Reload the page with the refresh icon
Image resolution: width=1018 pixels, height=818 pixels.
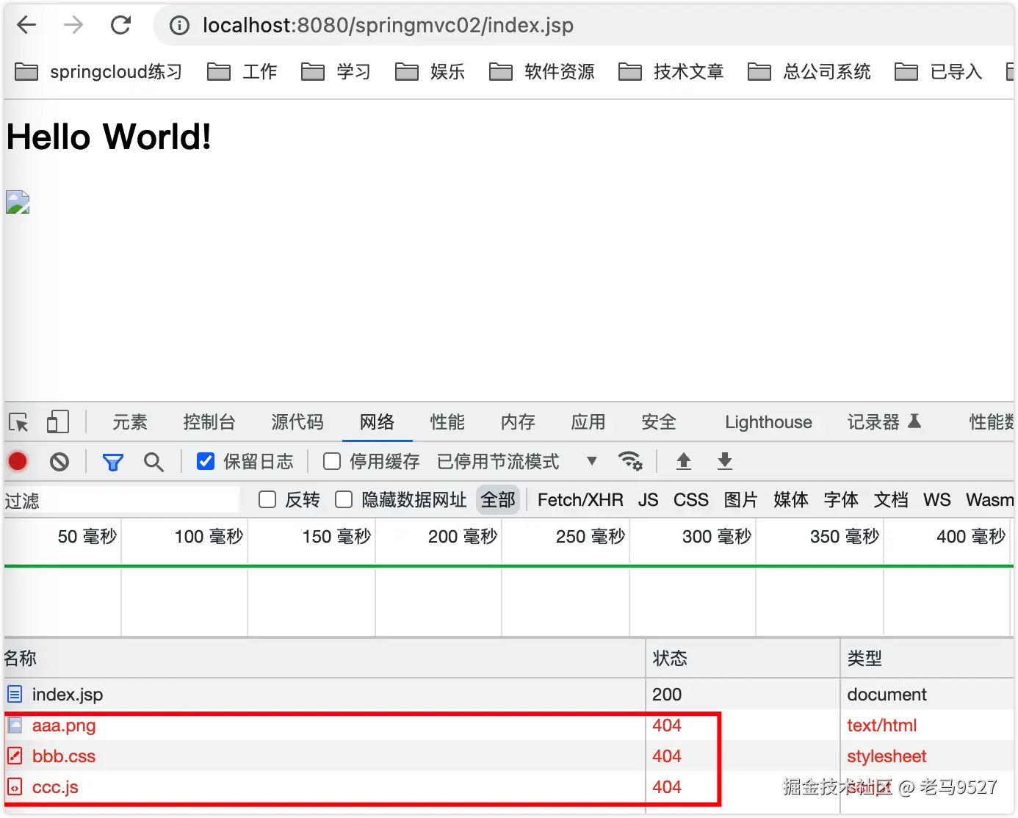[x=120, y=25]
